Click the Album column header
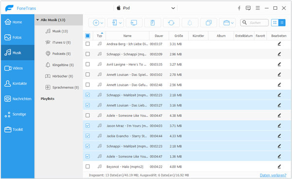Image resolution: width=292 pixels, height=179 pixels. pyautogui.click(x=221, y=36)
